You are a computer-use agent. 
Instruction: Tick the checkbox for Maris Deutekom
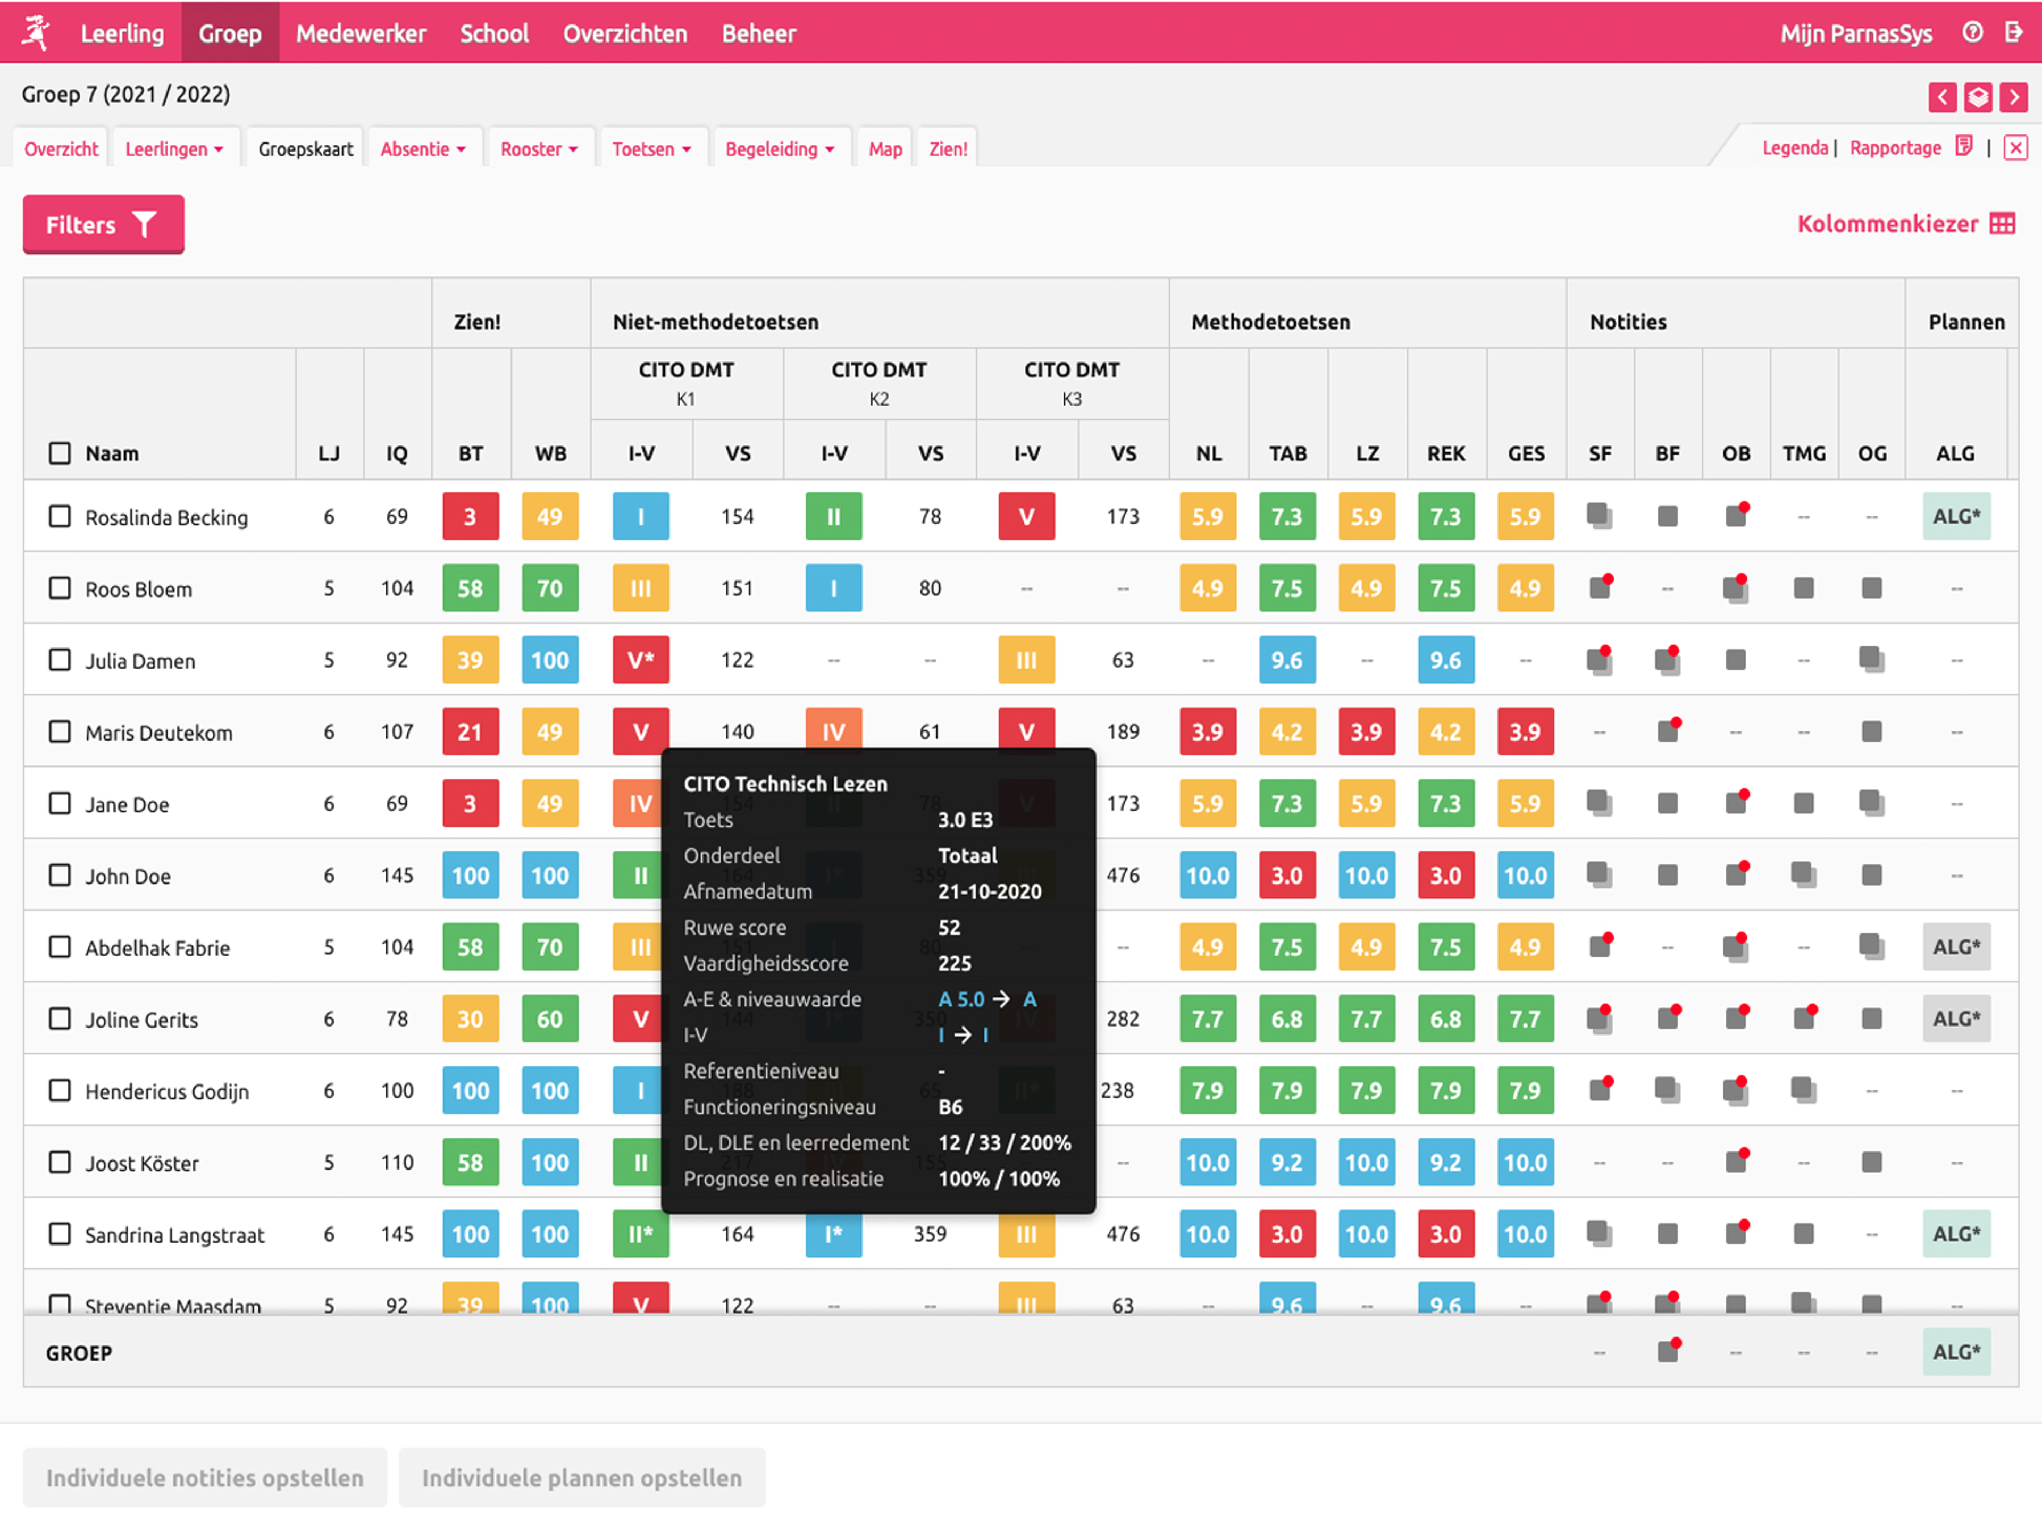pyautogui.click(x=59, y=732)
